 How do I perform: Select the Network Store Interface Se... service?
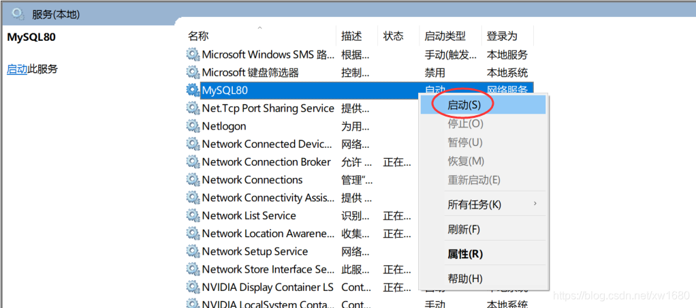pyautogui.click(x=268, y=269)
